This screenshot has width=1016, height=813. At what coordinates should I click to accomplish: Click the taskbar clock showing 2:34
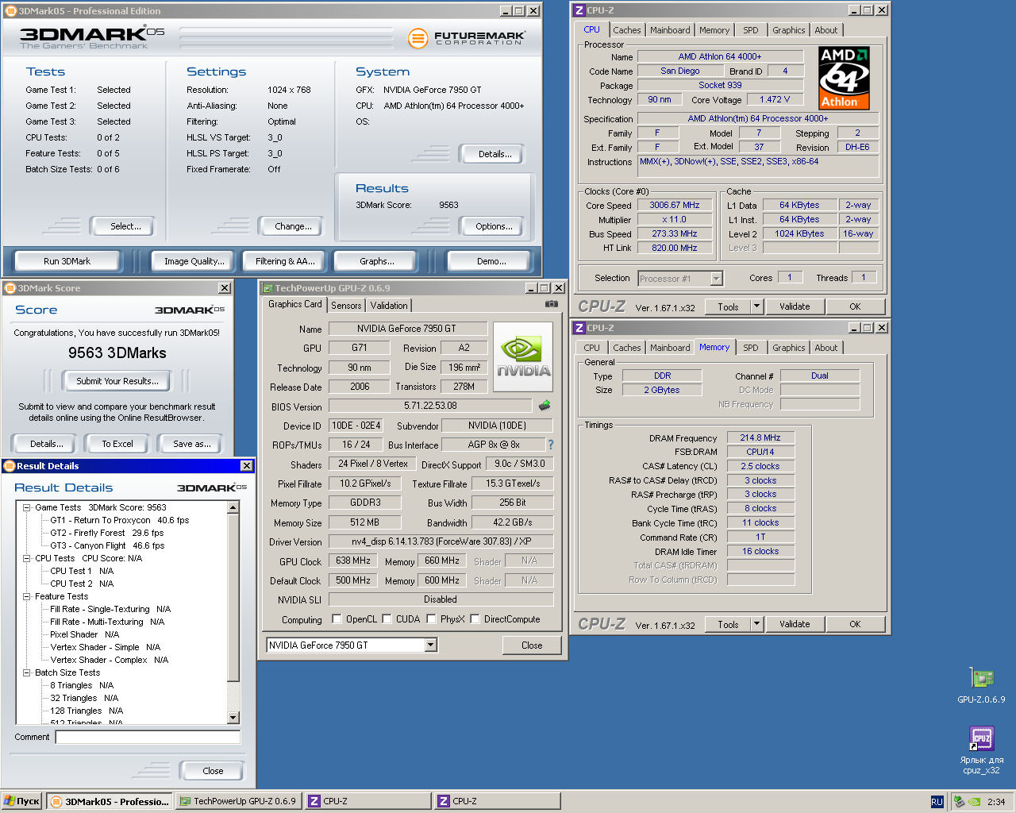996,802
